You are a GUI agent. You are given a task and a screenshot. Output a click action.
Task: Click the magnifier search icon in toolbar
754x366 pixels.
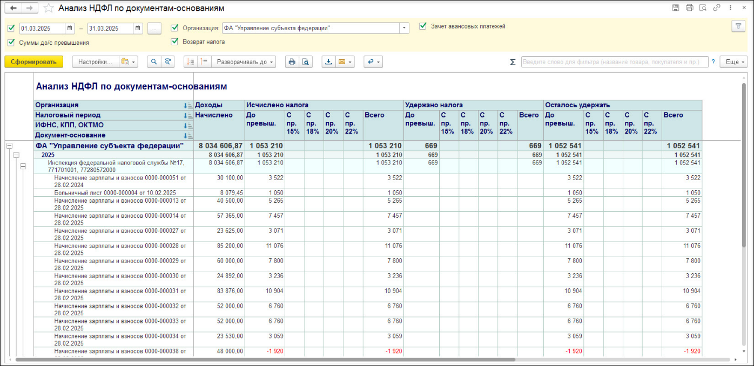click(154, 62)
